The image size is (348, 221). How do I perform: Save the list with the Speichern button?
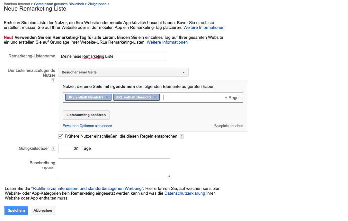coord(16,210)
